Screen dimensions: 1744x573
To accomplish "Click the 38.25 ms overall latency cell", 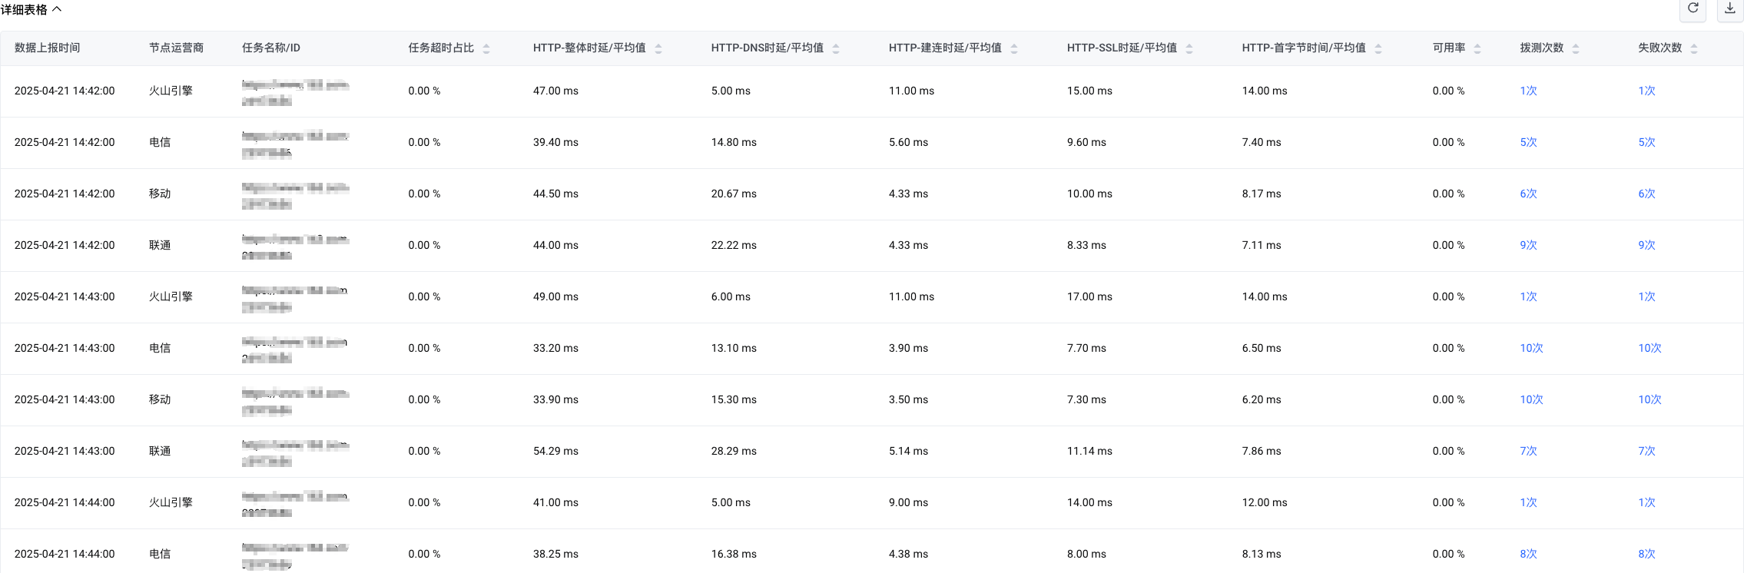I will (555, 554).
